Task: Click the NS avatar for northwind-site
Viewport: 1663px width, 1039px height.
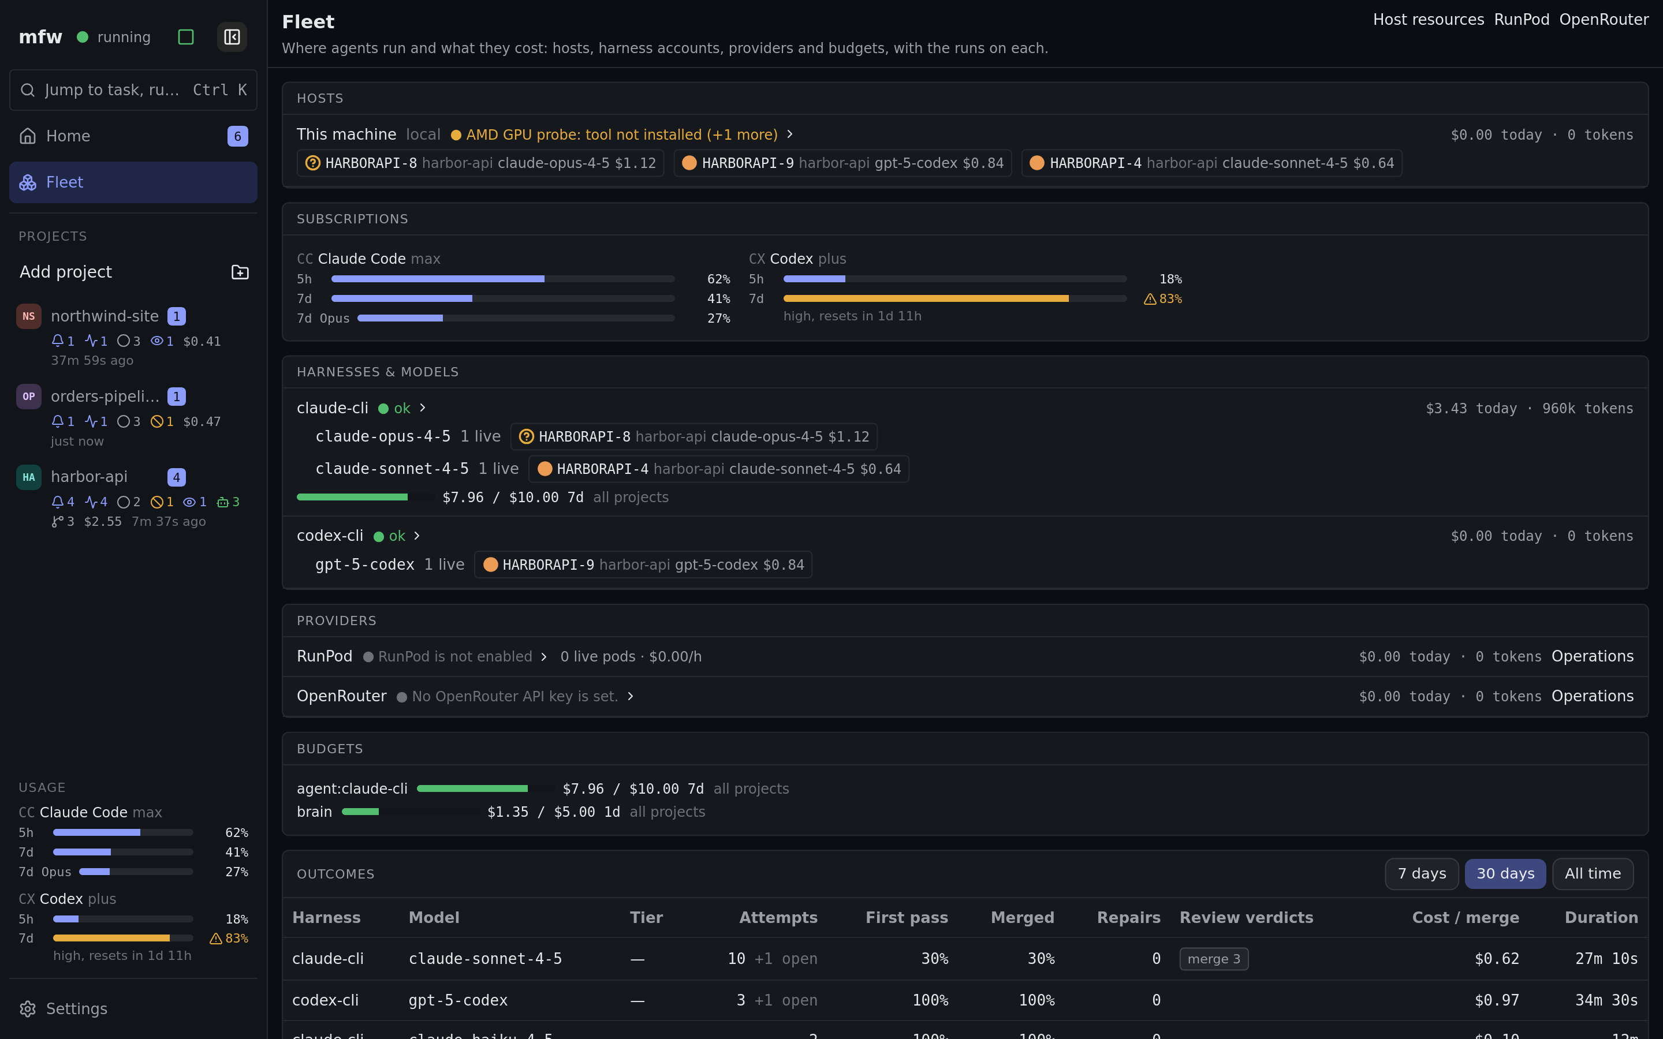Action: point(29,316)
